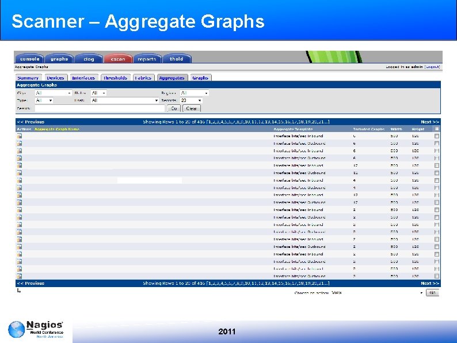
Task: Open the Region filter dropdown
Action: [x=194, y=93]
